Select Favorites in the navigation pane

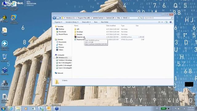[x=60, y=27]
